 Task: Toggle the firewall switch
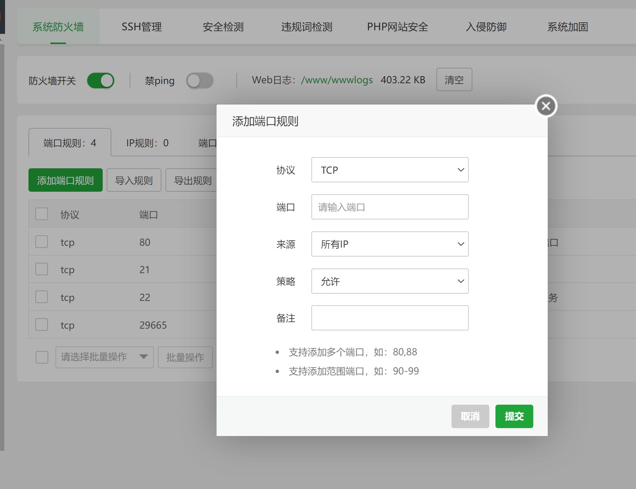tap(101, 80)
